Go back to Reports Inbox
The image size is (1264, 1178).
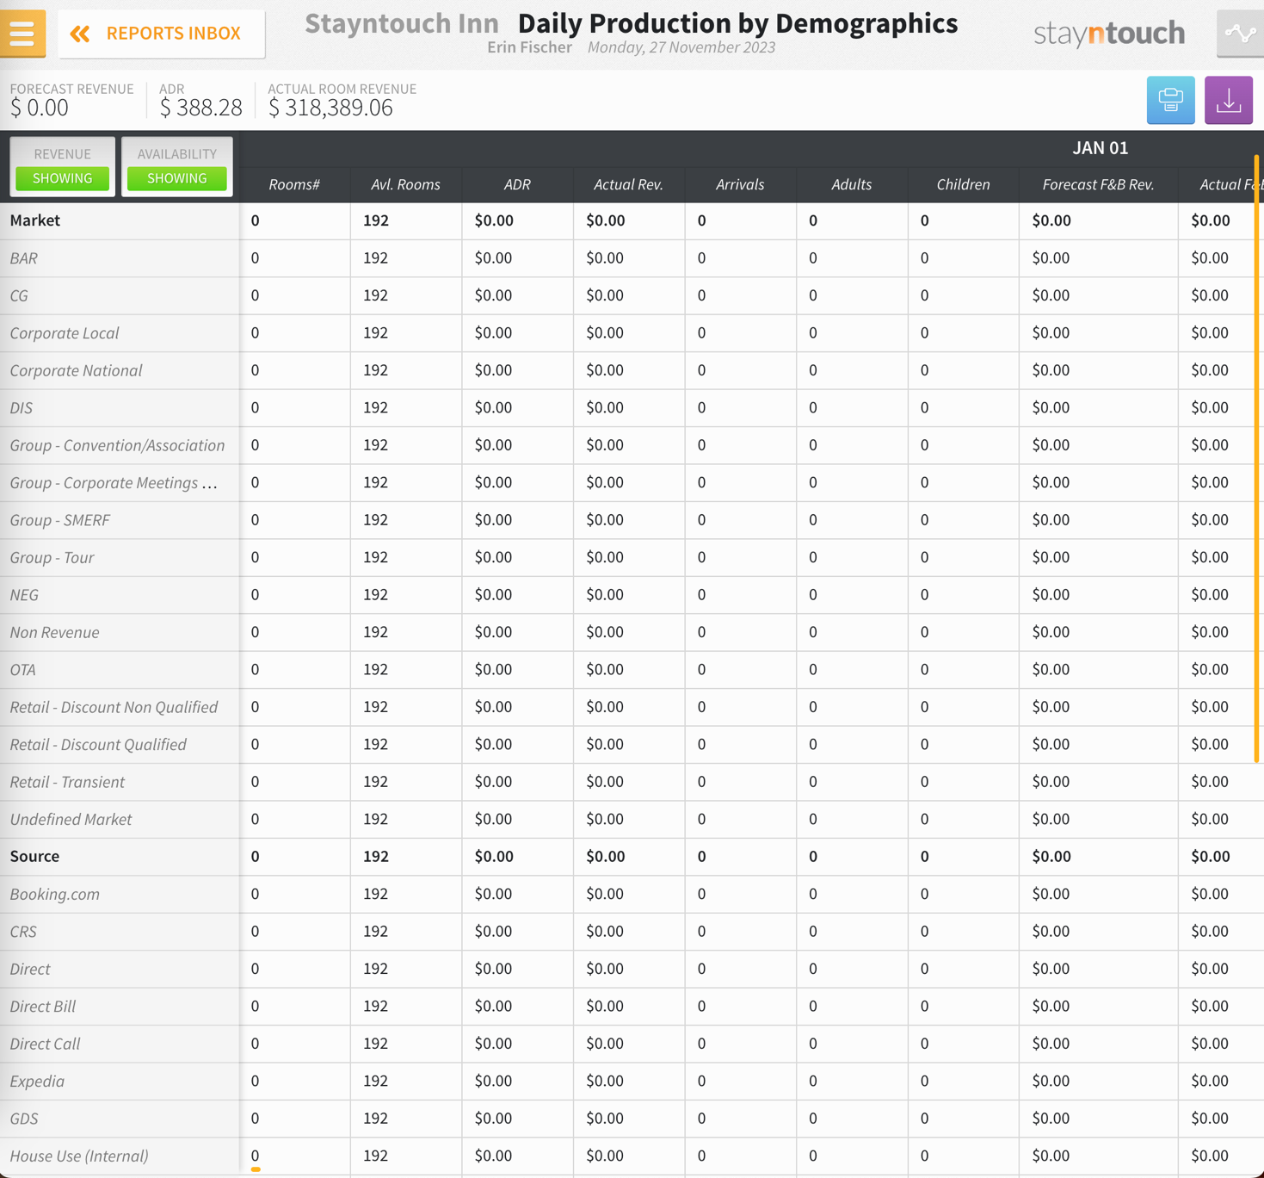pos(162,34)
